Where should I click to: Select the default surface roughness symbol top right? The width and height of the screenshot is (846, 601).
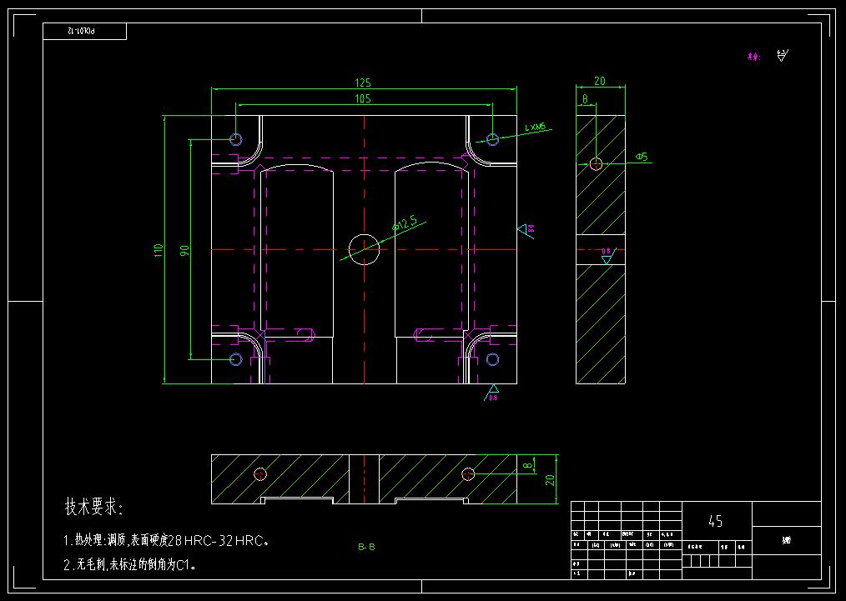point(783,55)
